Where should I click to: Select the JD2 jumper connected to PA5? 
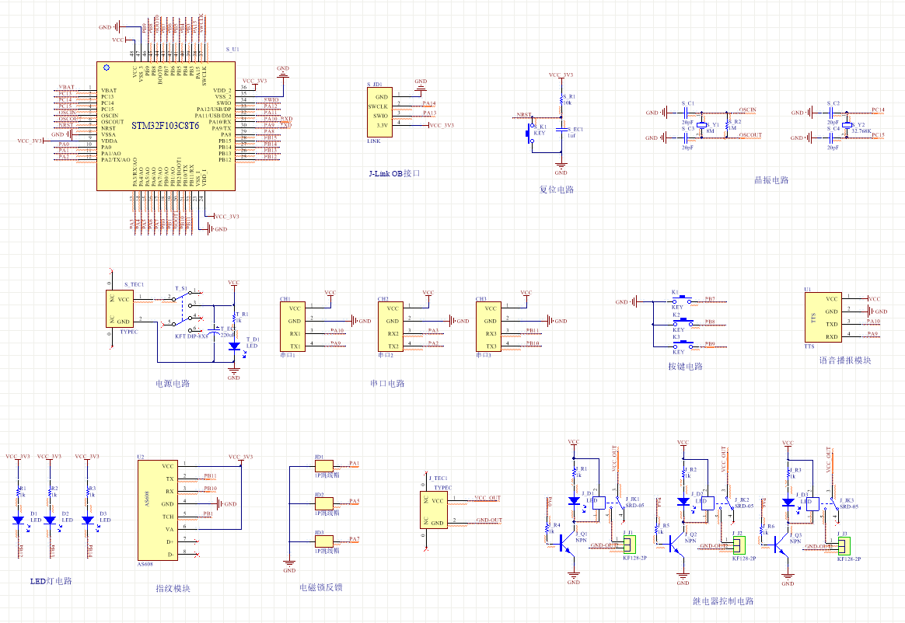pos(323,504)
